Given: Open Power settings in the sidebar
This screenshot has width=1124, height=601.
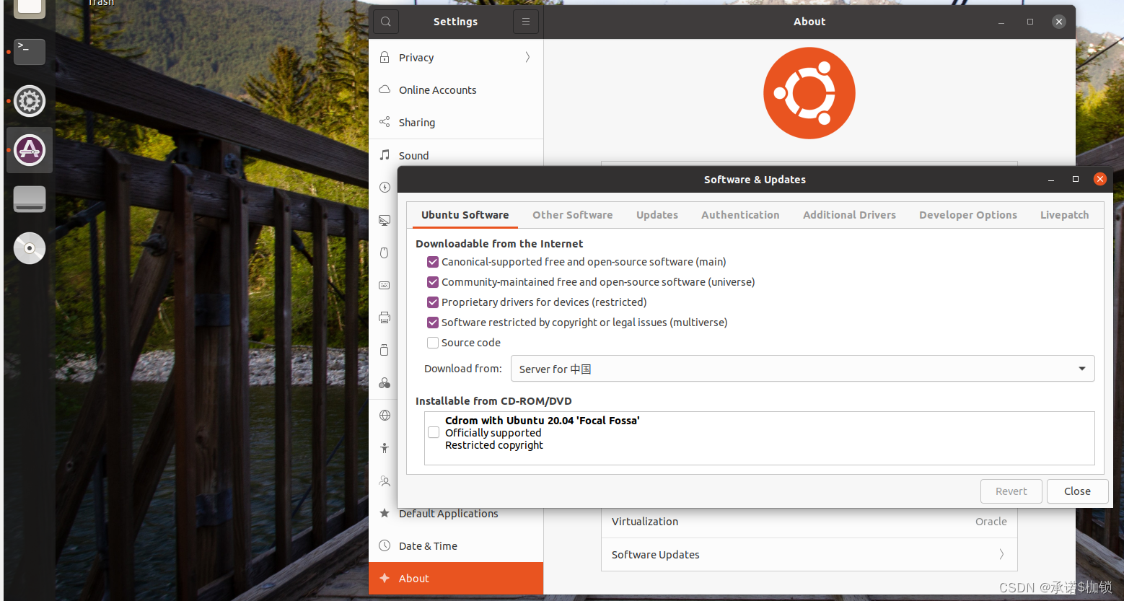Looking at the screenshot, I should click(x=384, y=187).
